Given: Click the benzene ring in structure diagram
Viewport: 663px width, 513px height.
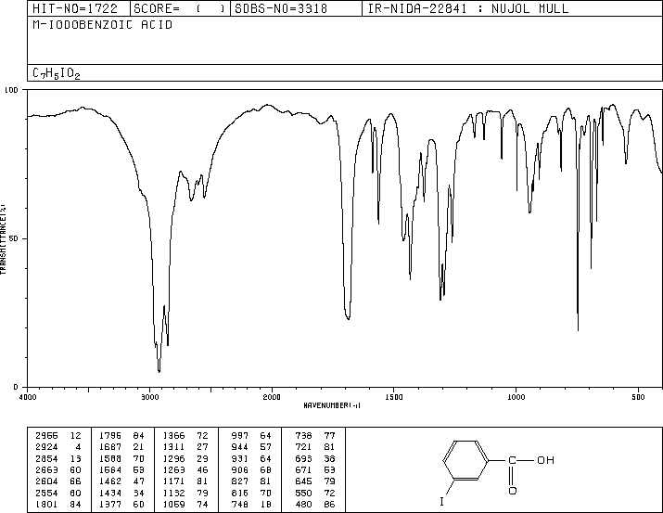Looking at the screenshot, I should click(x=465, y=460).
